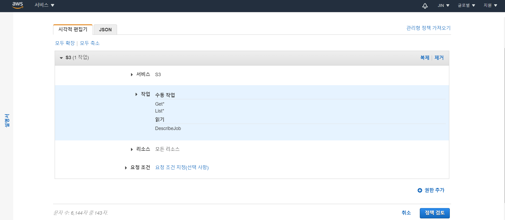Click 제거 to remove the S3 statement
The height and width of the screenshot is (220, 505).
(439, 58)
